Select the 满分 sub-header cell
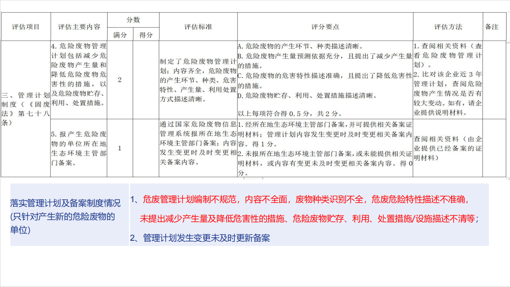 (x=120, y=35)
